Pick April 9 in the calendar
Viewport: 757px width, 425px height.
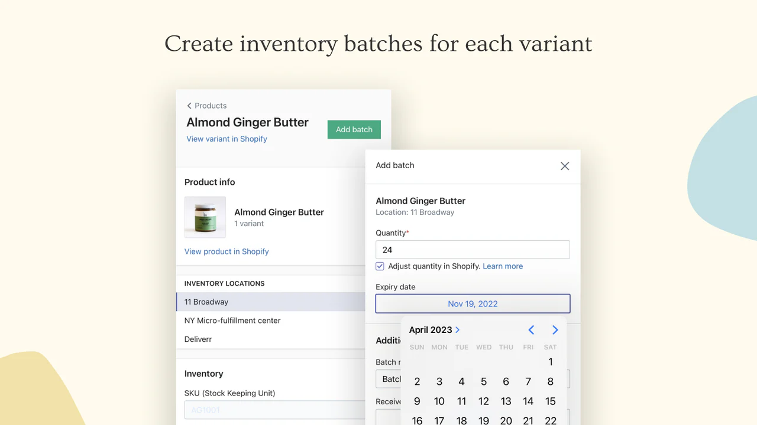417,401
